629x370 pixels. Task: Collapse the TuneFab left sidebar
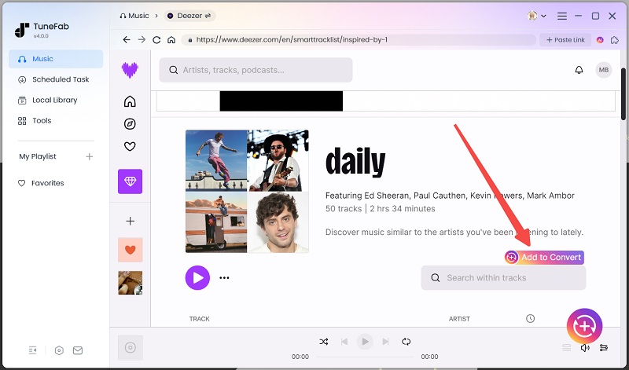pos(32,350)
